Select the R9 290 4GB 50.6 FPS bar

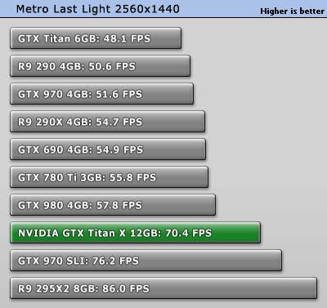click(100, 66)
